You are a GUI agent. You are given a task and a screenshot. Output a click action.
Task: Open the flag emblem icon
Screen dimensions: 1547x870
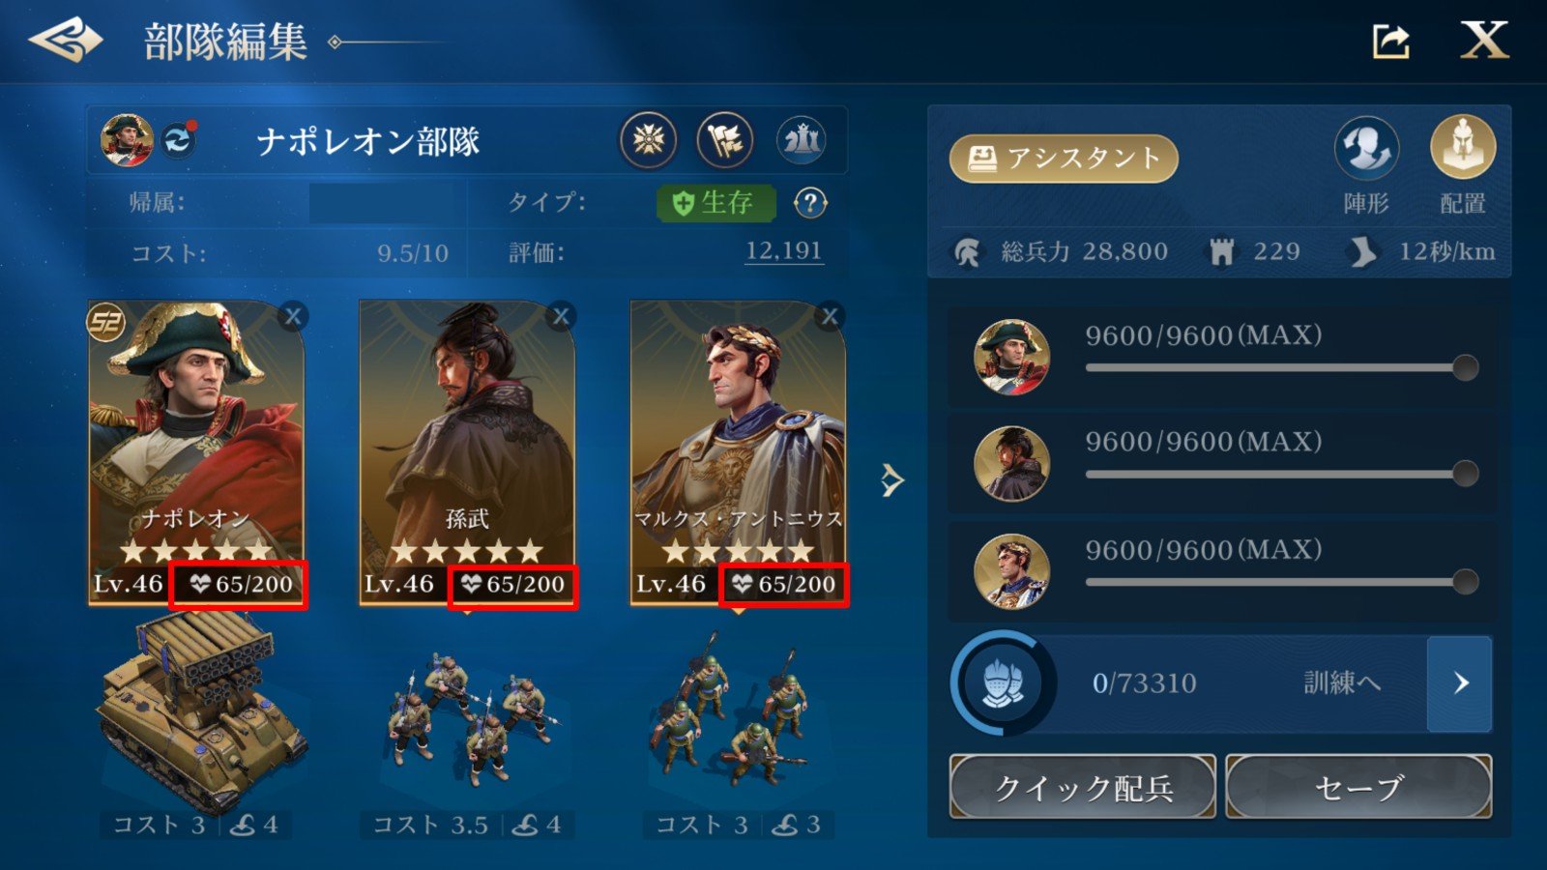725,141
